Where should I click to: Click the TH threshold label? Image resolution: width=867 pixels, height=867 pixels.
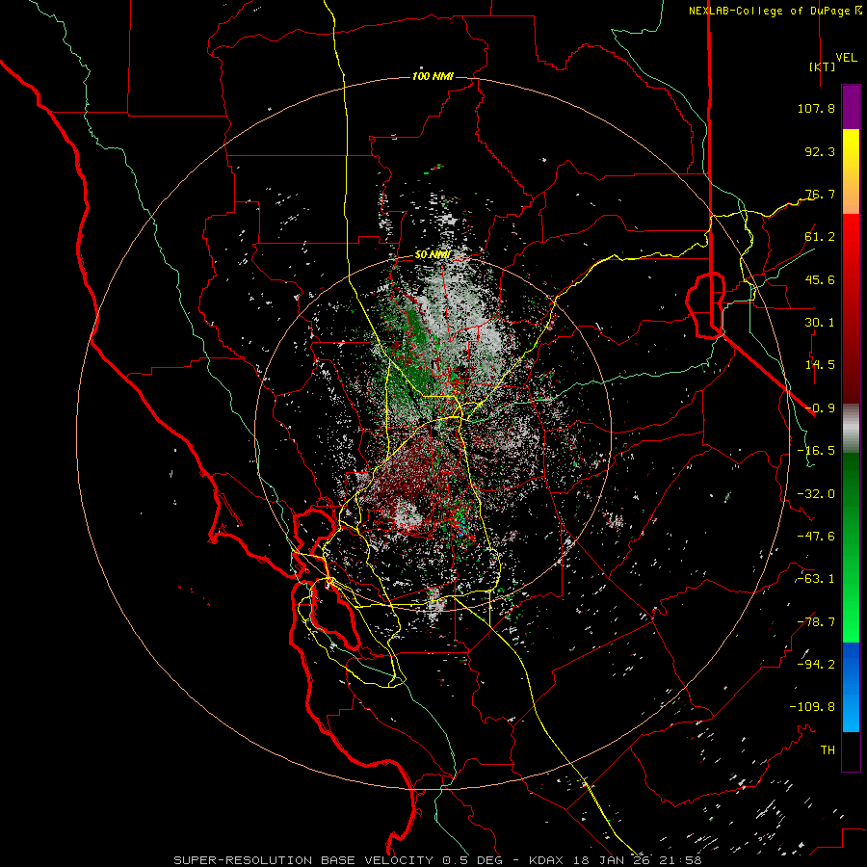tap(828, 750)
